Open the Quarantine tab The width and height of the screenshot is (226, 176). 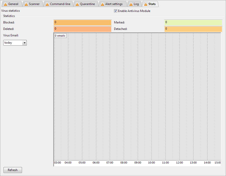[87, 4]
